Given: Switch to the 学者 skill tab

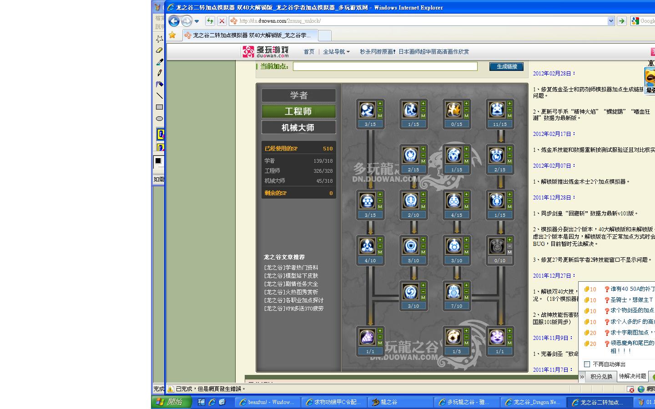Looking at the screenshot, I should pyautogui.click(x=298, y=95).
